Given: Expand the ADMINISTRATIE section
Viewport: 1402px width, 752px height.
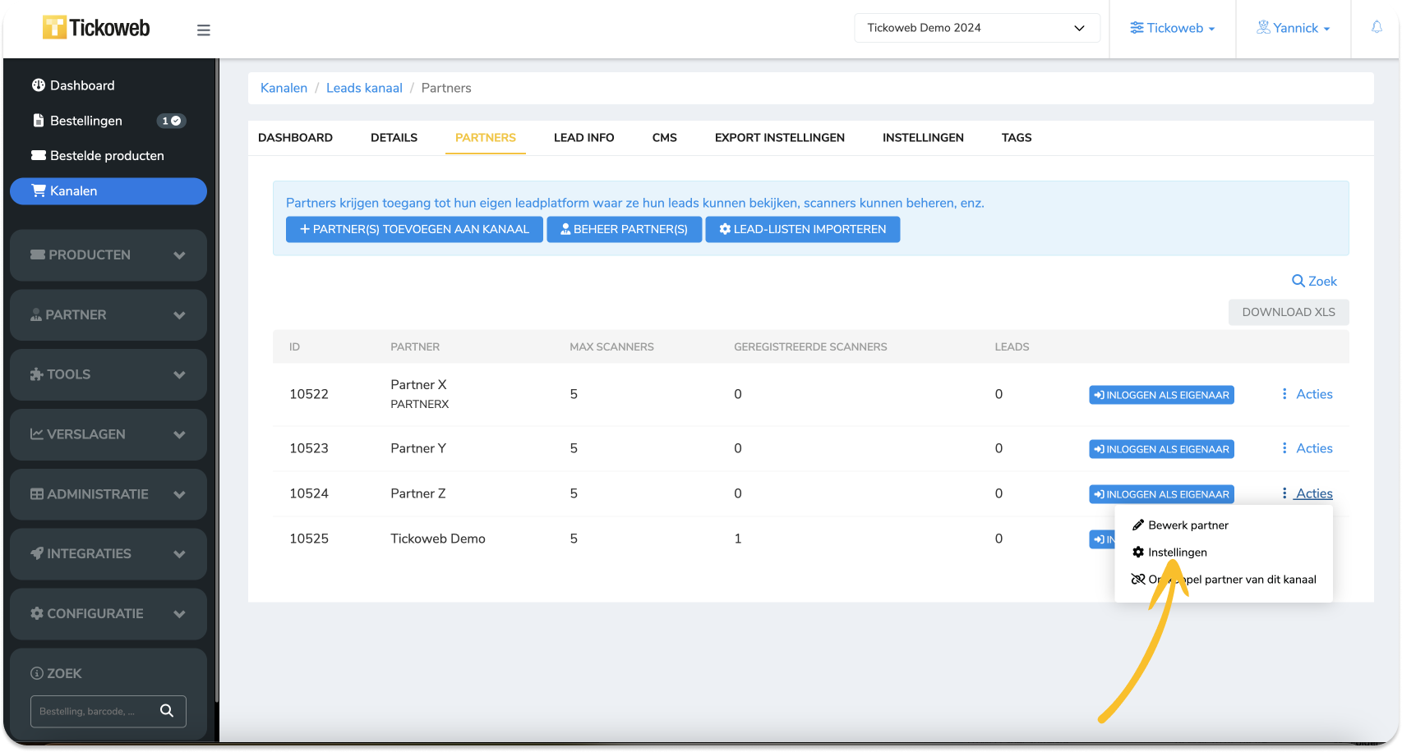Looking at the screenshot, I should point(108,494).
